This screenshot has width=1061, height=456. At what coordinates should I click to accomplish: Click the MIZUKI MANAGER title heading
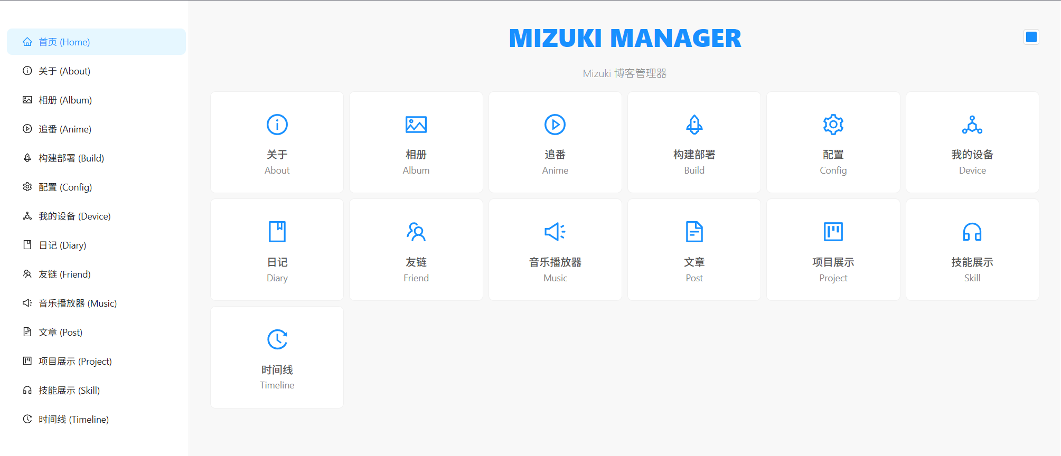[625, 38]
